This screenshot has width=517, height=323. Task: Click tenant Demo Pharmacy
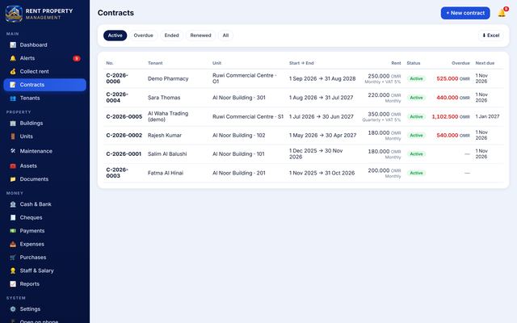(168, 78)
